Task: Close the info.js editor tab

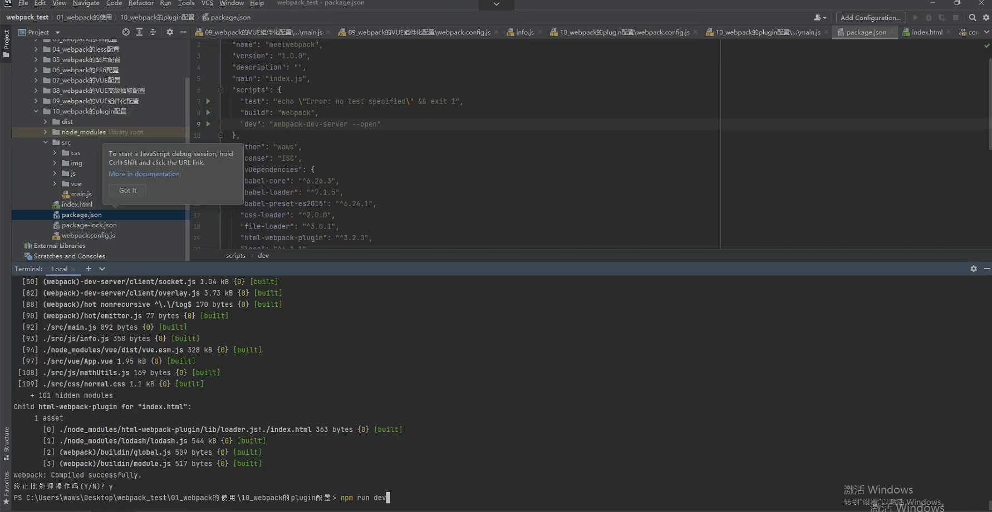Action: pos(540,32)
